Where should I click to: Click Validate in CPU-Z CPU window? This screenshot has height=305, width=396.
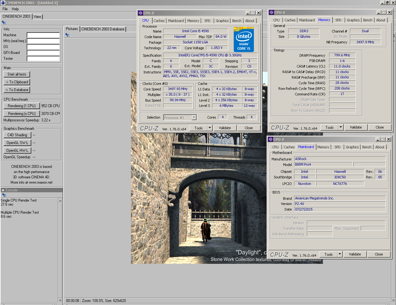pos(225,128)
